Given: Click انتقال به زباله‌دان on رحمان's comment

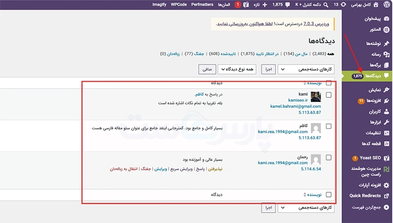Looking at the screenshot, I should pos(124,169).
